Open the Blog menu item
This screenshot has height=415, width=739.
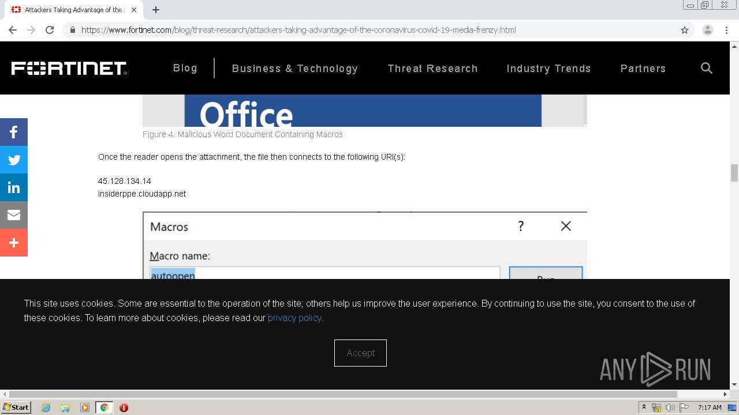coord(185,68)
